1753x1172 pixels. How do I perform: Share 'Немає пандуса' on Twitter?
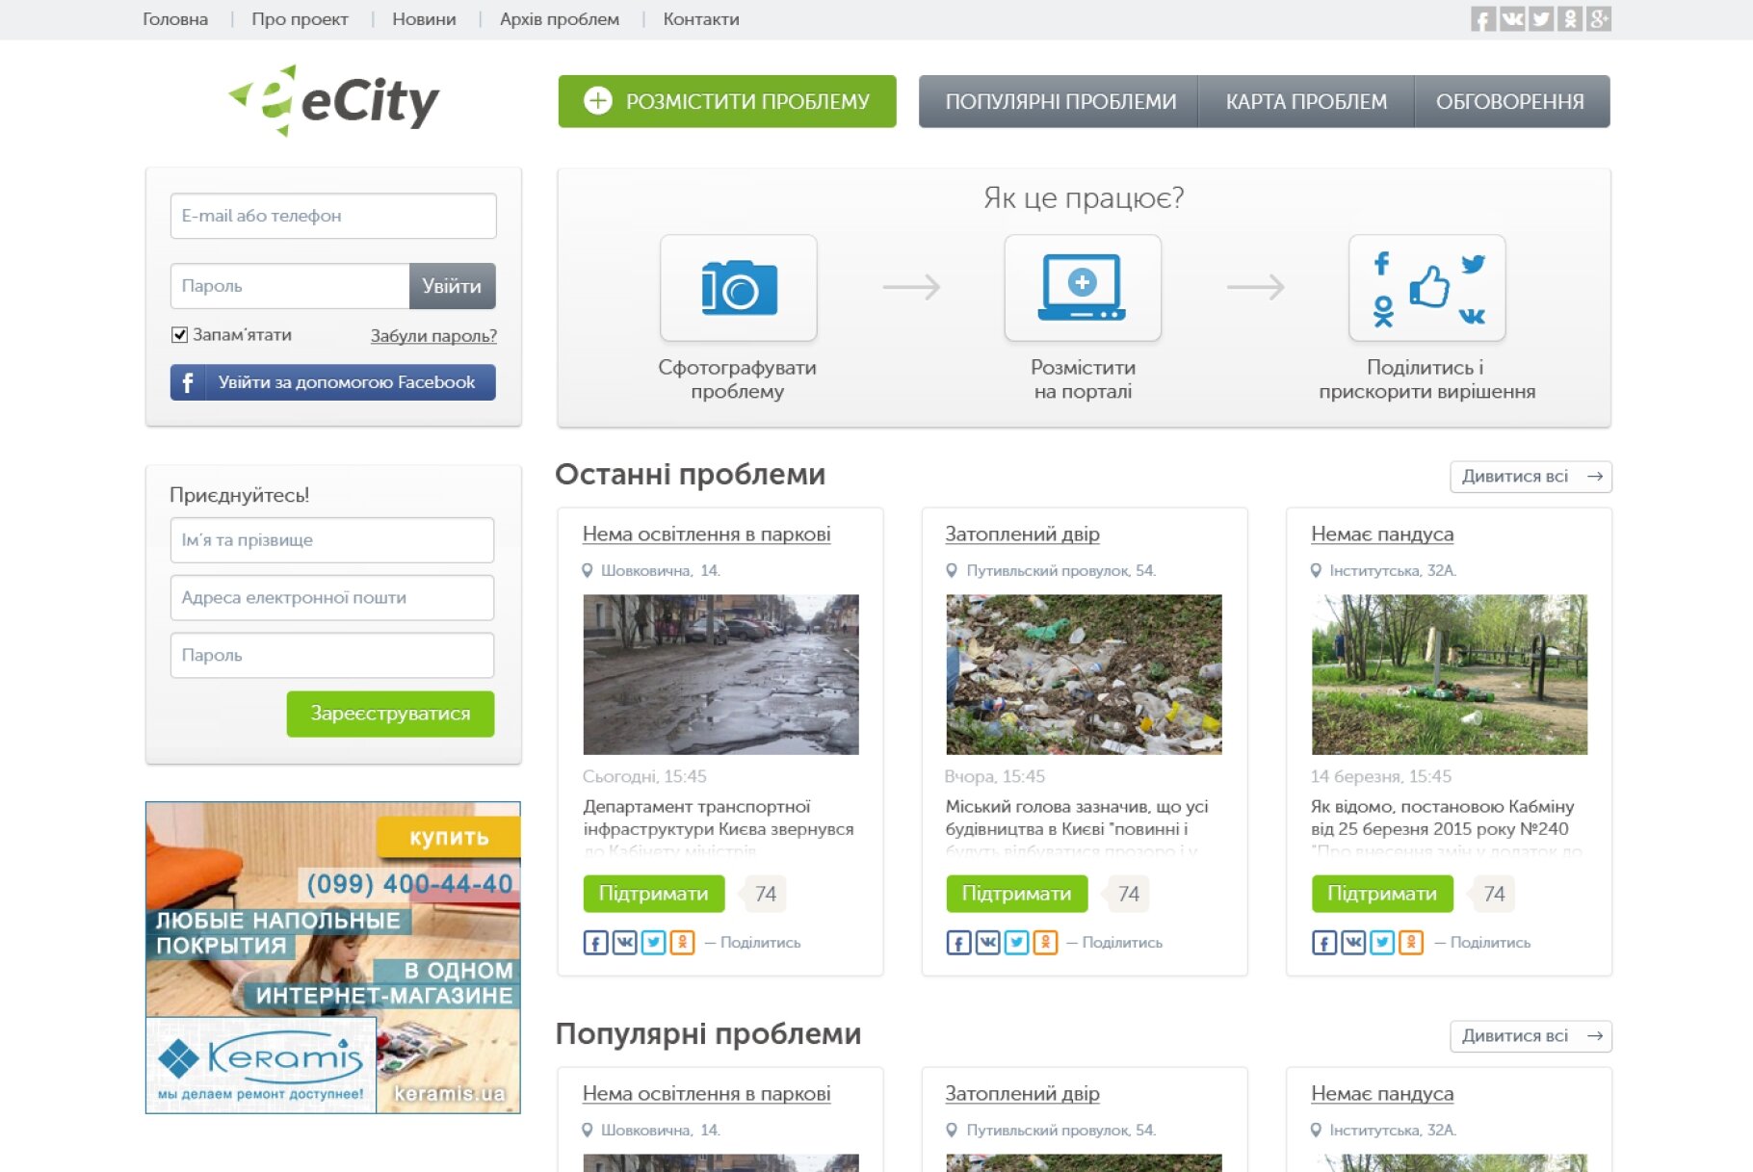coord(1382,942)
